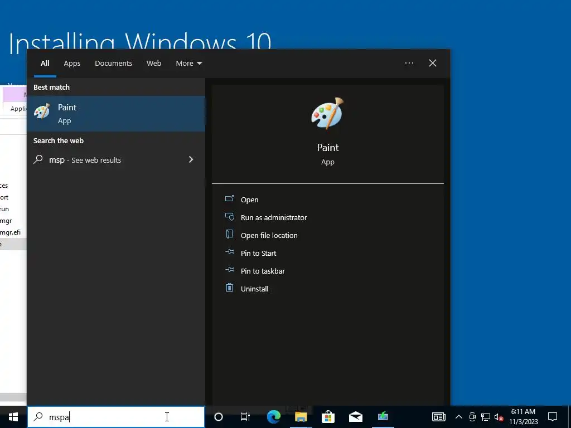Click the Pin to Start pin icon

pyautogui.click(x=230, y=252)
